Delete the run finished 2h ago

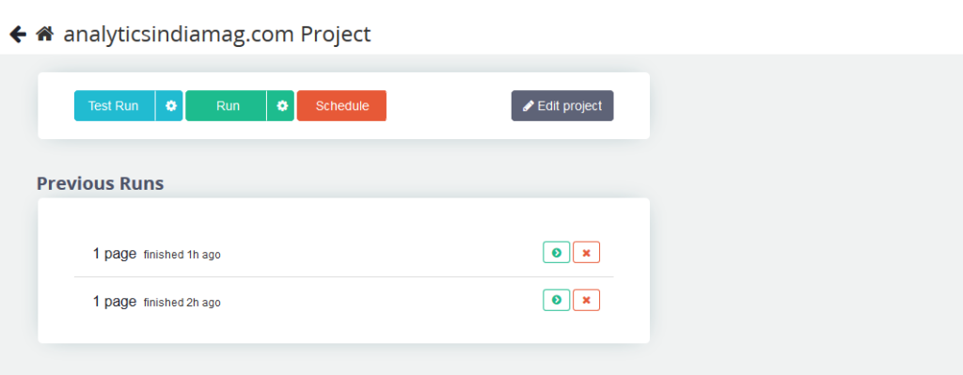587,300
